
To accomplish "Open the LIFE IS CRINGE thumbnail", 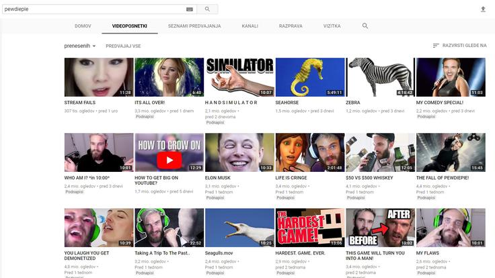I will coord(310,152).
